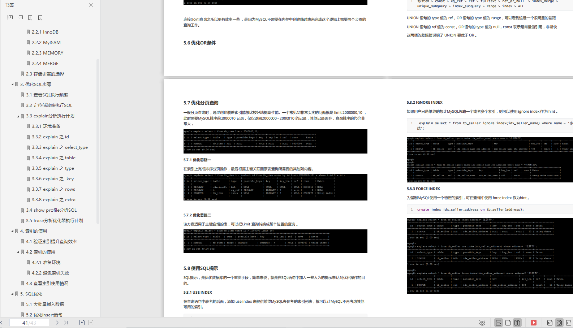Set zoom to actual size 1:1
Viewport: 573px width, 328px height.
[x=550, y=323]
